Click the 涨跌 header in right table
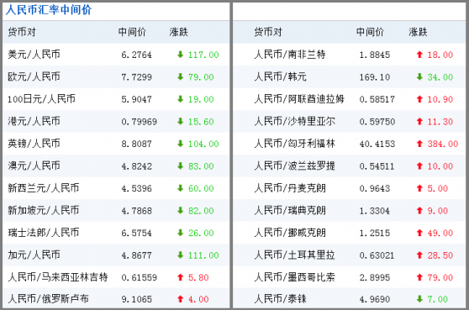Viewport: 469px width, 310px height. pos(418,32)
